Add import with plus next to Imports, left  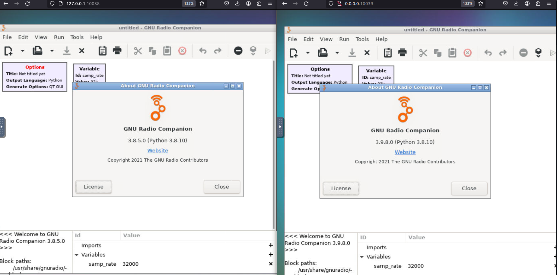[x=271, y=245]
